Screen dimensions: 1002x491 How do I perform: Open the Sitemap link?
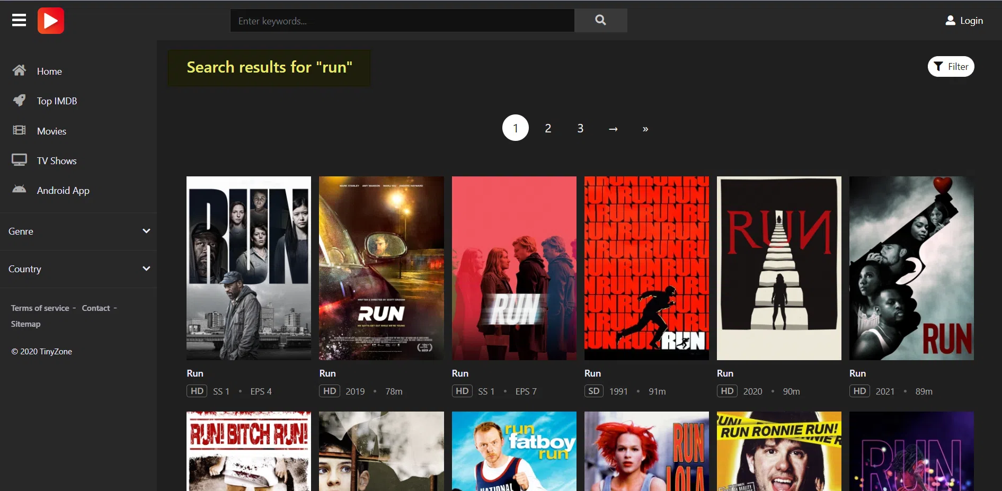pos(25,324)
